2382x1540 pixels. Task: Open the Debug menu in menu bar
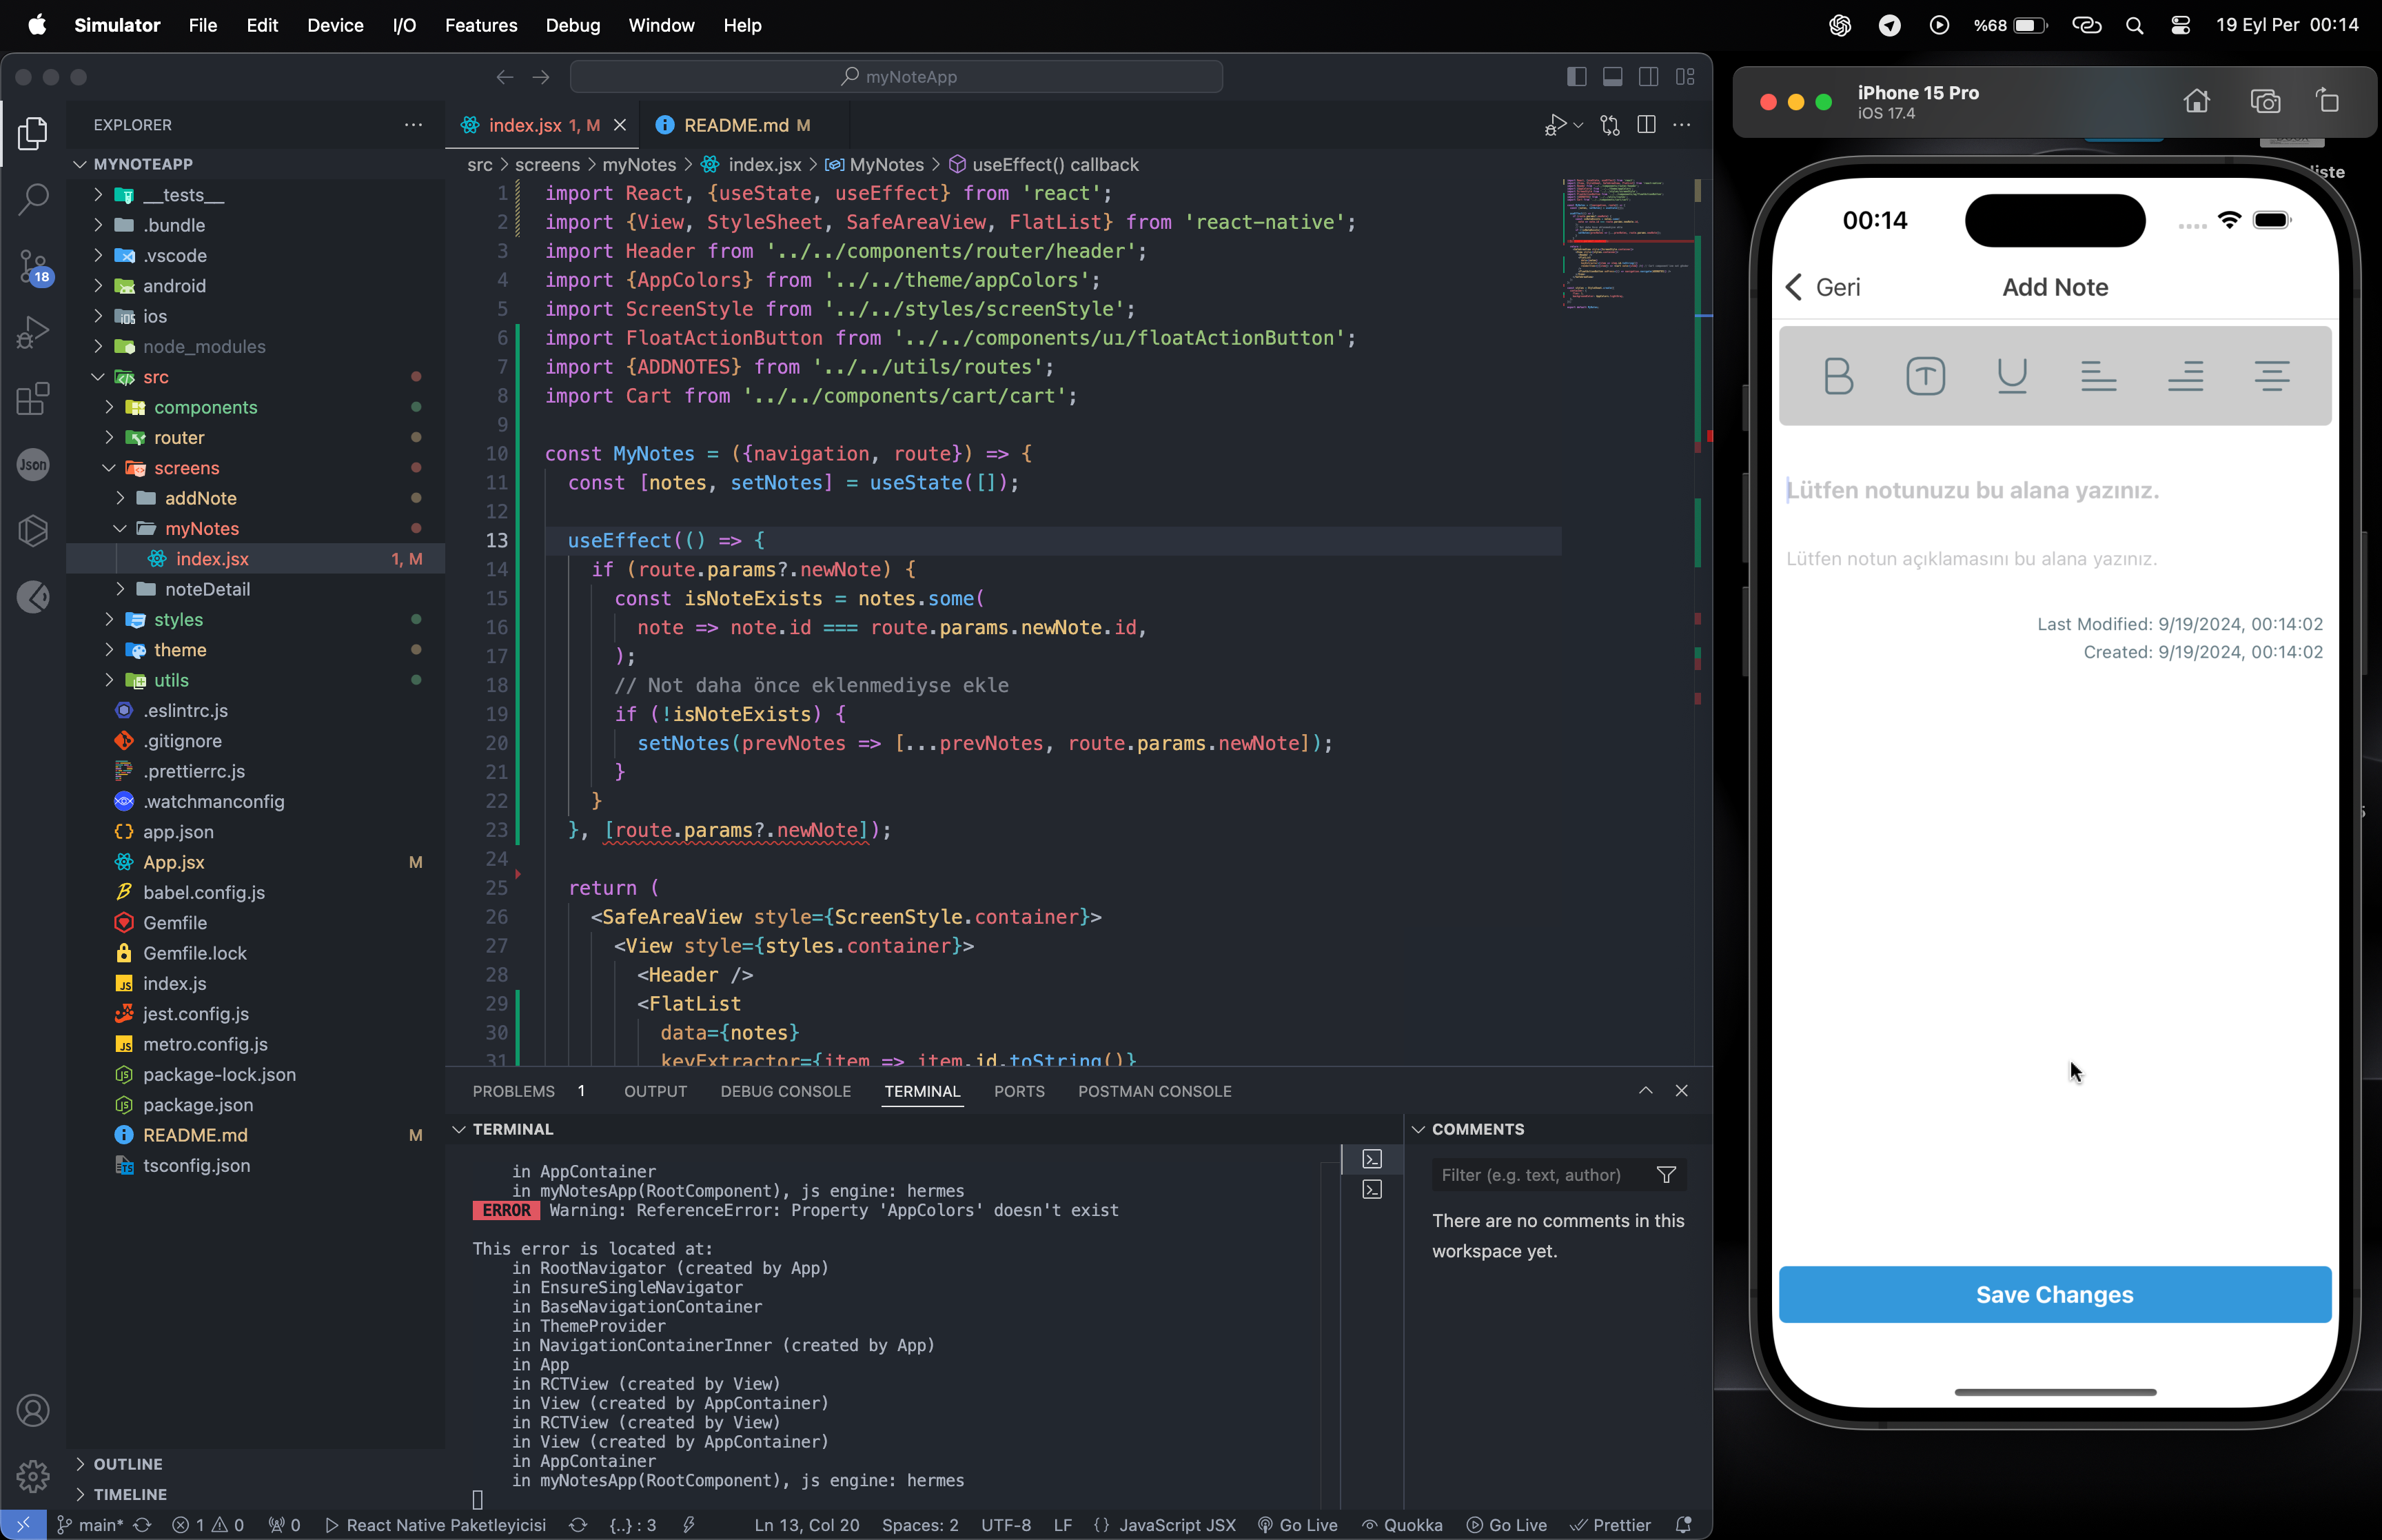572,25
